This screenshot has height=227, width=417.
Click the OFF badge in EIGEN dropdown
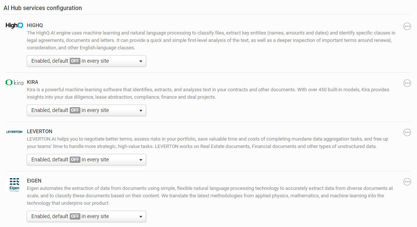(x=75, y=216)
